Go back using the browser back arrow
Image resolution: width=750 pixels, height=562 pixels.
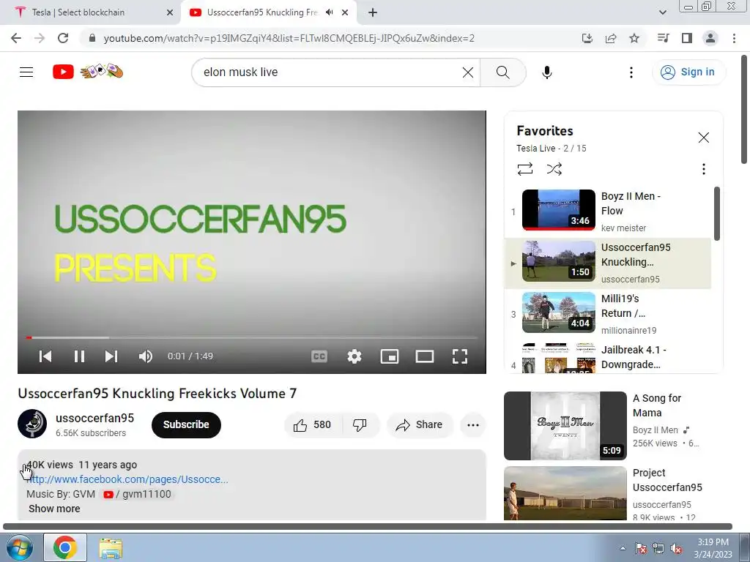coord(16,38)
